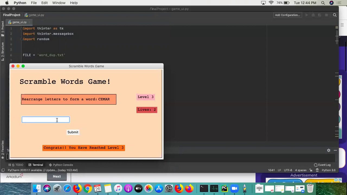Viewport: 347px width, 195px height.
Task: Open PyCharm icon in the Dock
Action: click(224, 188)
